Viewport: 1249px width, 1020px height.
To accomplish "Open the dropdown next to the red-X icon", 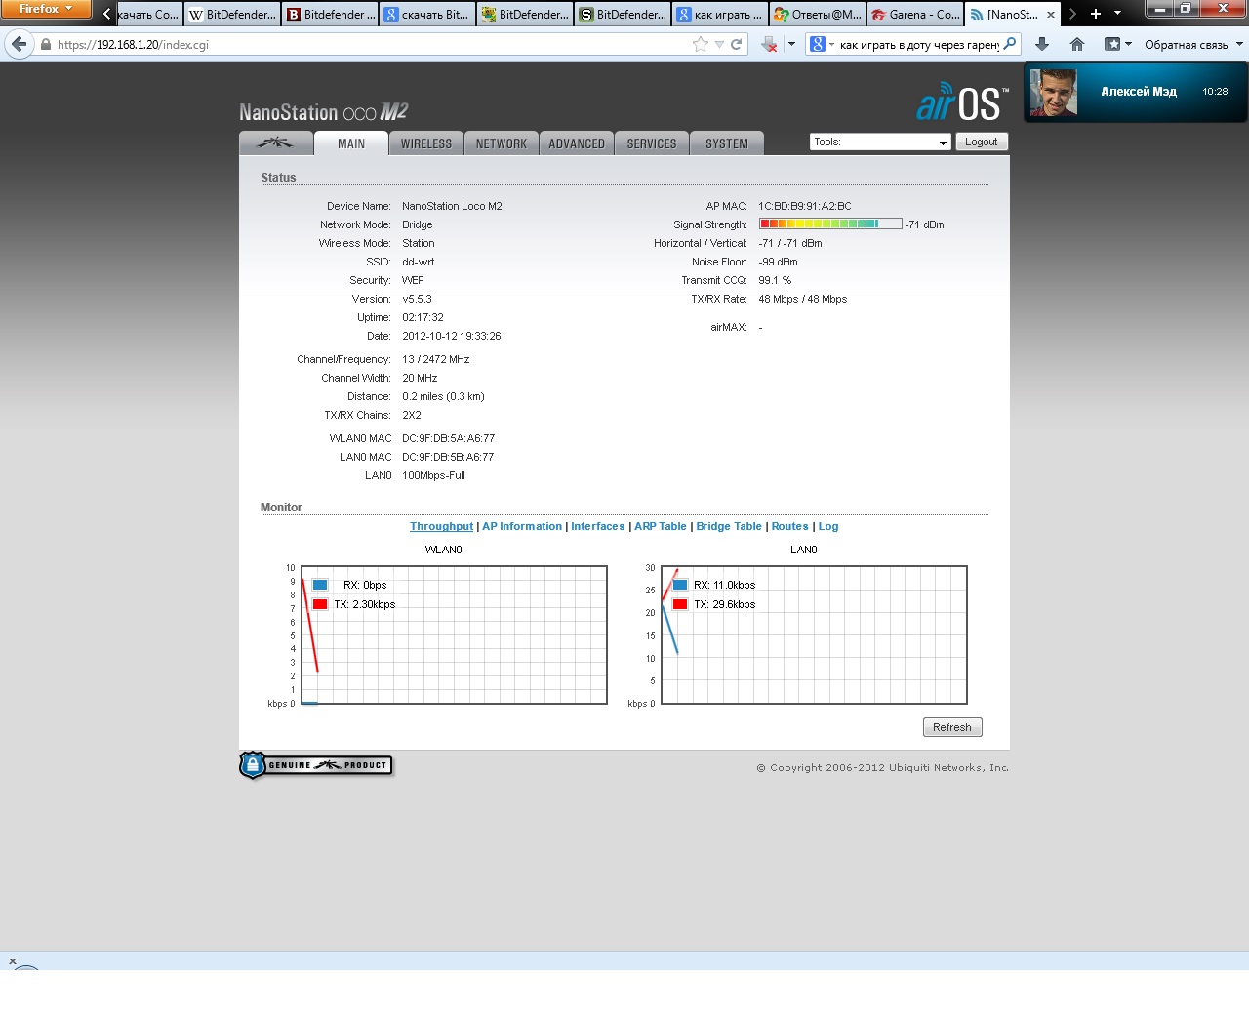I will coord(791,44).
